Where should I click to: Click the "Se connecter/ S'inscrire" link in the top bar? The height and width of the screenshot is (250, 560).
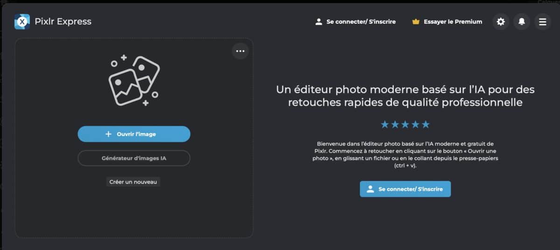tap(361, 22)
